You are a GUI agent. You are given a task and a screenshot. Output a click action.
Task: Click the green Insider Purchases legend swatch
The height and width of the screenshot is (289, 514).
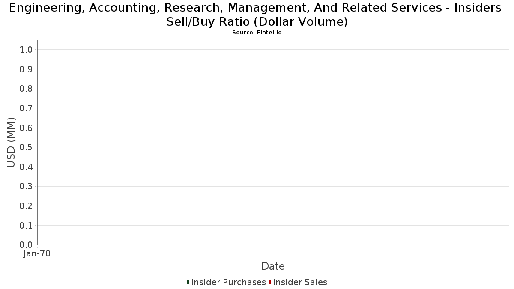coord(188,282)
